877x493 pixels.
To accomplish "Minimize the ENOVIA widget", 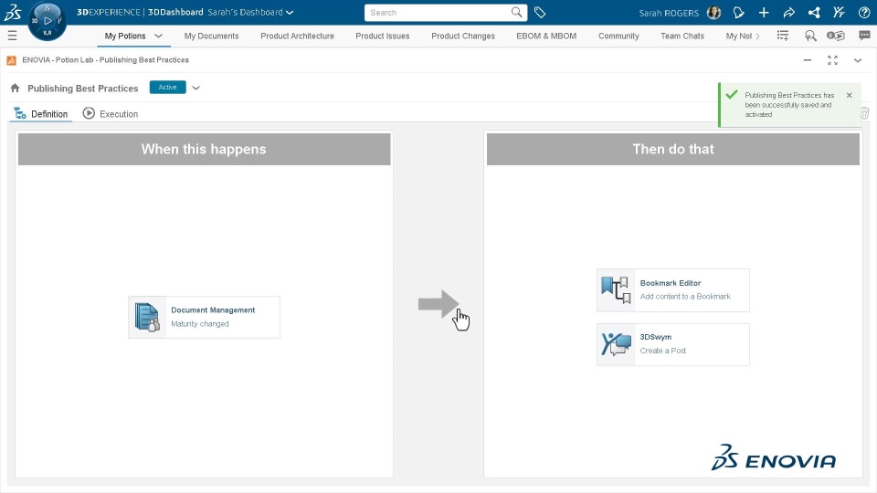I will 807,60.
